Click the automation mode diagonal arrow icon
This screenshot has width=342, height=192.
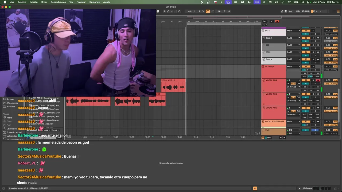pos(272,21)
